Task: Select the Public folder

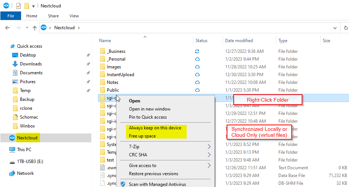Action: point(113,90)
